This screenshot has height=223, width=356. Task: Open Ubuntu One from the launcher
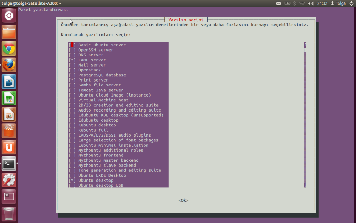9,147
